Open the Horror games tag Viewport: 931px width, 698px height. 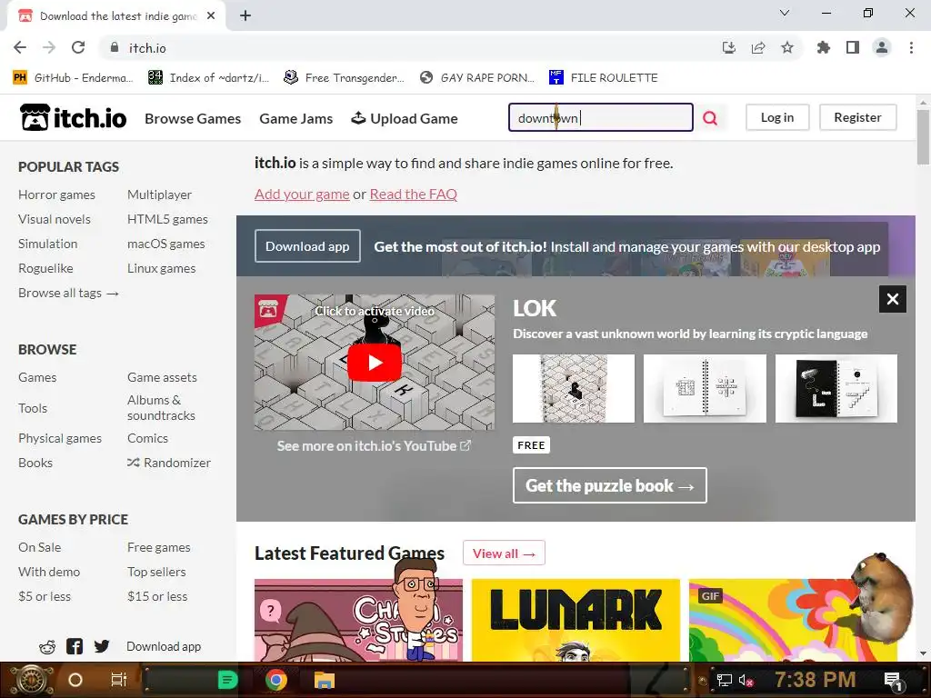click(x=56, y=194)
